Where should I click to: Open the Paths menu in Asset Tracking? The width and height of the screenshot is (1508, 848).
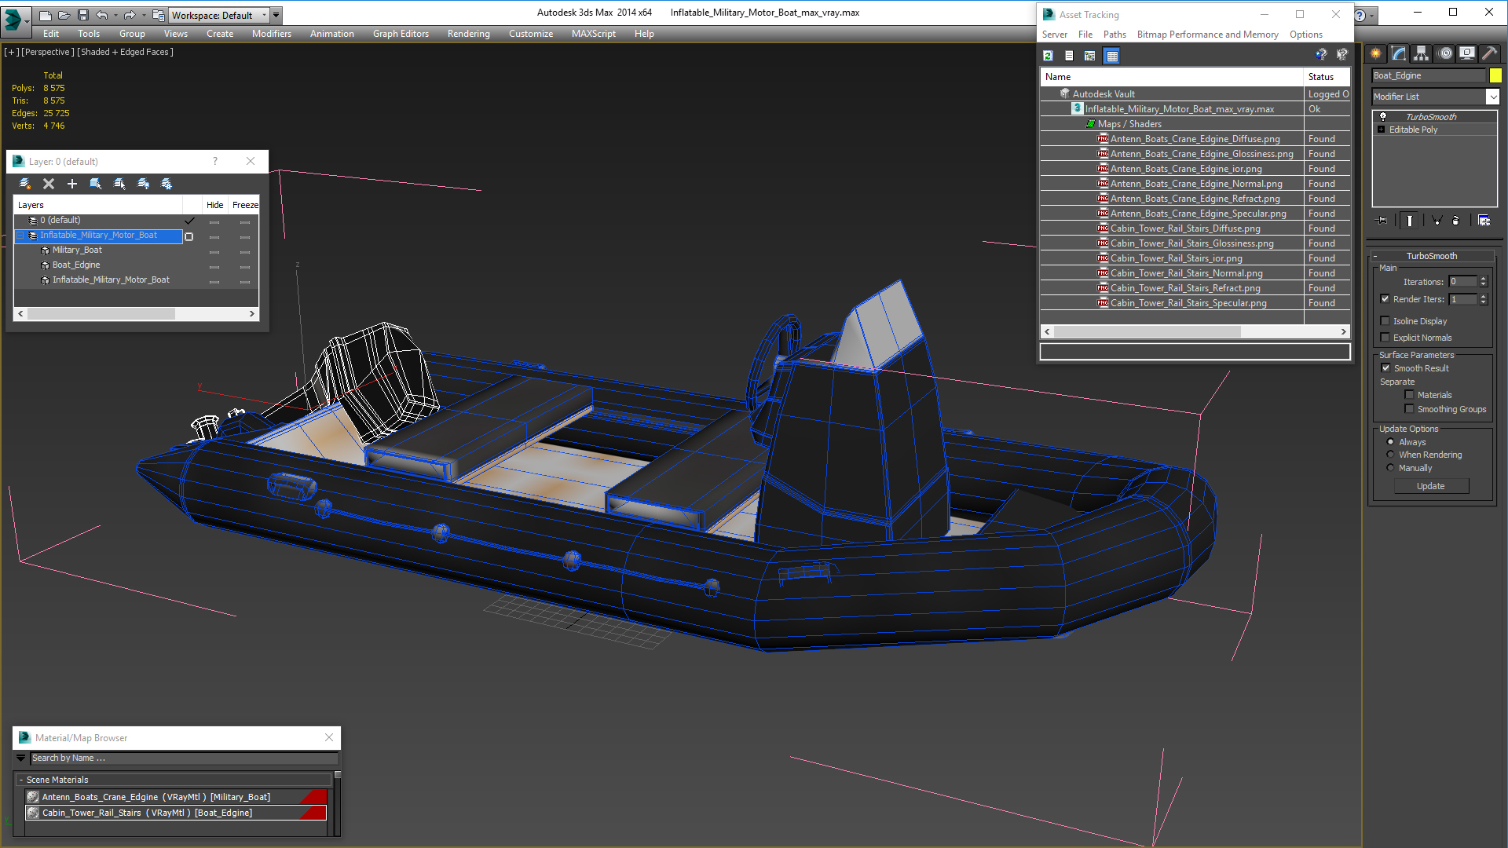click(1114, 35)
